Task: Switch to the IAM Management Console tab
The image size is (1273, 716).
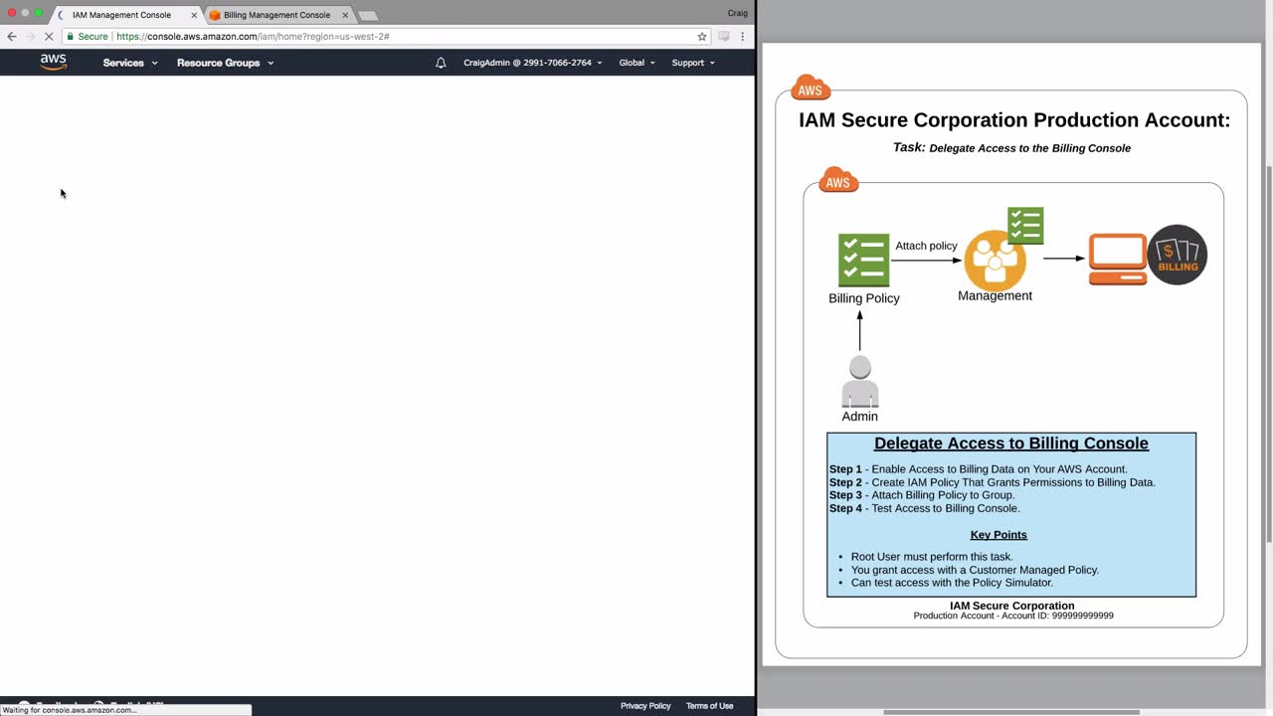Action: coord(122,15)
